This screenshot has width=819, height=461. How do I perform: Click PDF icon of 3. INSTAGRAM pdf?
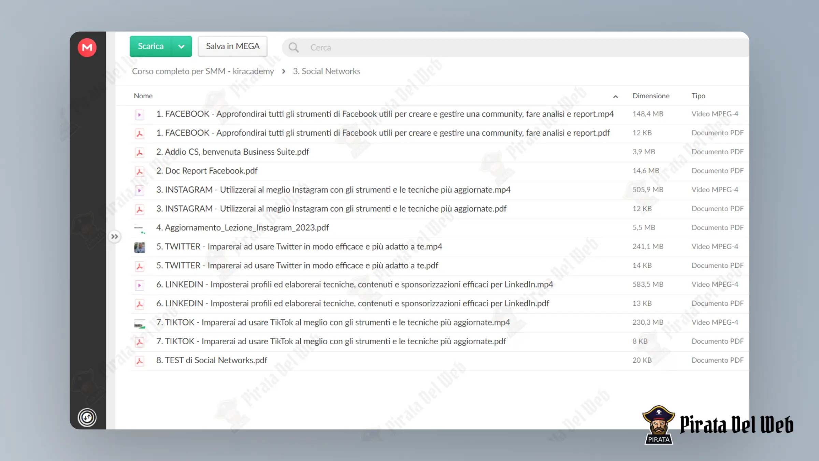[139, 209]
